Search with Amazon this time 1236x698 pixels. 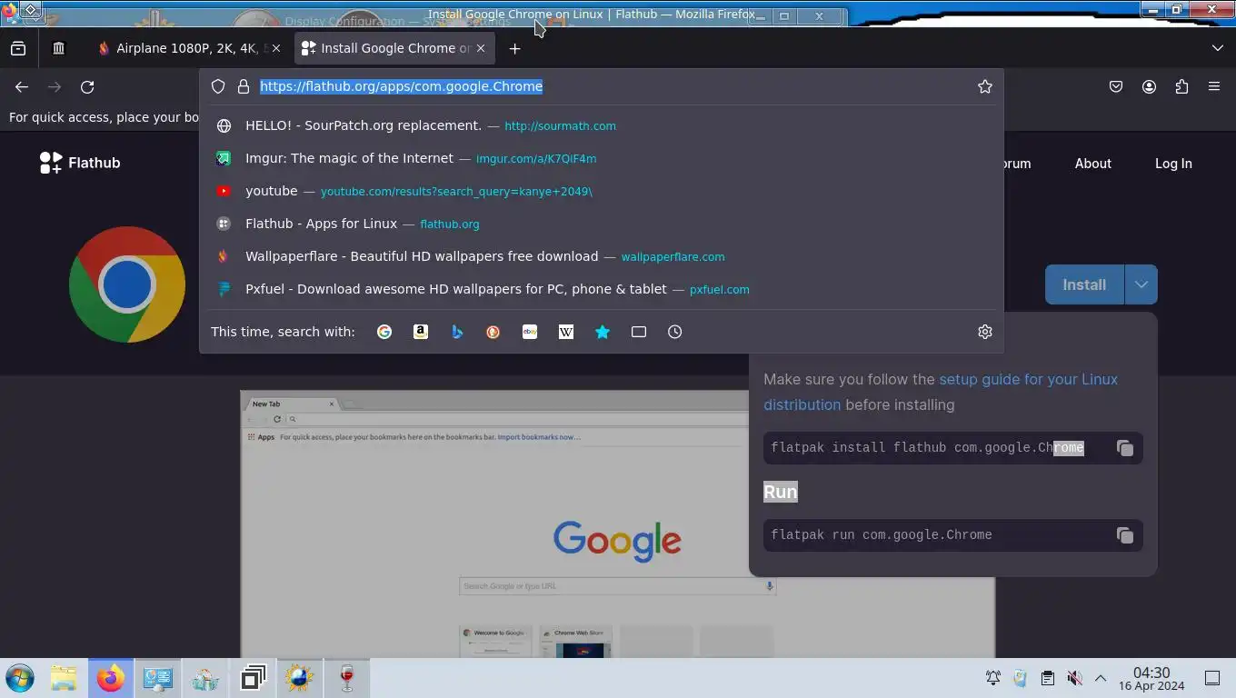(x=421, y=332)
